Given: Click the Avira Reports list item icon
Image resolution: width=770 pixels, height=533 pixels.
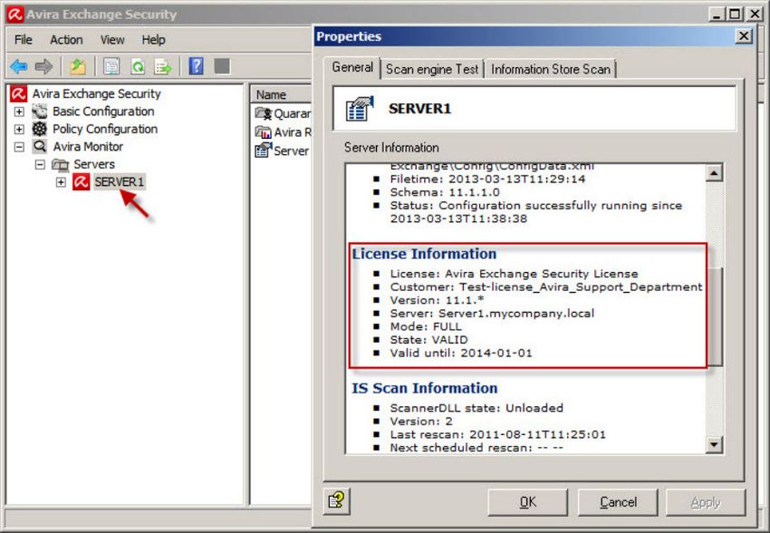Looking at the screenshot, I should point(264,131).
